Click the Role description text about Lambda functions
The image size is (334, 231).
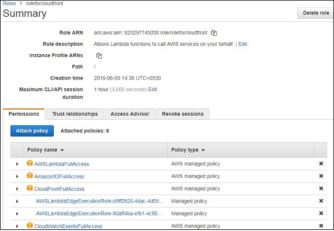pos(164,44)
